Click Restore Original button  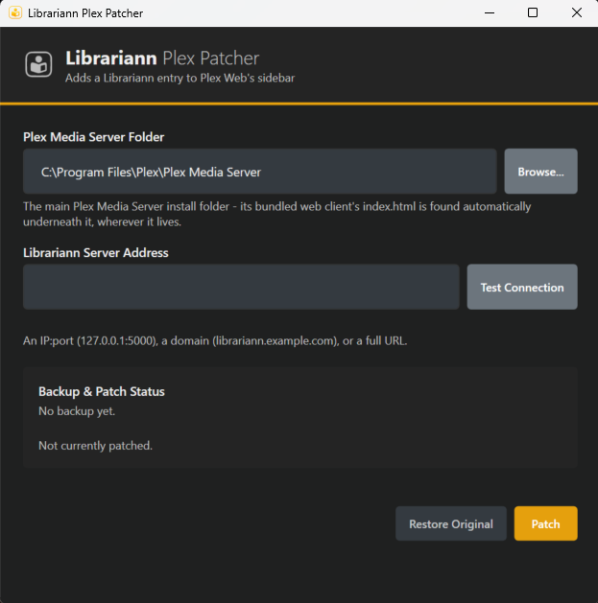point(451,523)
